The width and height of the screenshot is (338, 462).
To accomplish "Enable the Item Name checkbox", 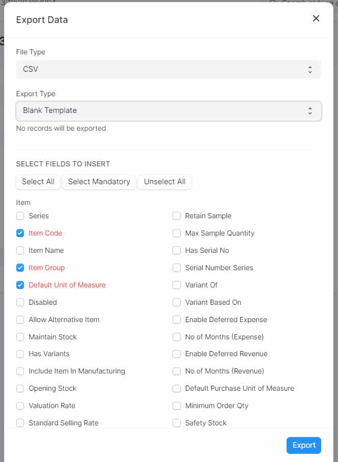I will point(20,250).
